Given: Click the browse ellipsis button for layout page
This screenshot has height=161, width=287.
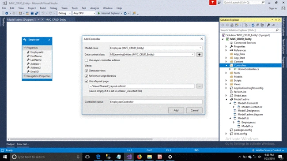Looking at the screenshot, I should 199,86.
